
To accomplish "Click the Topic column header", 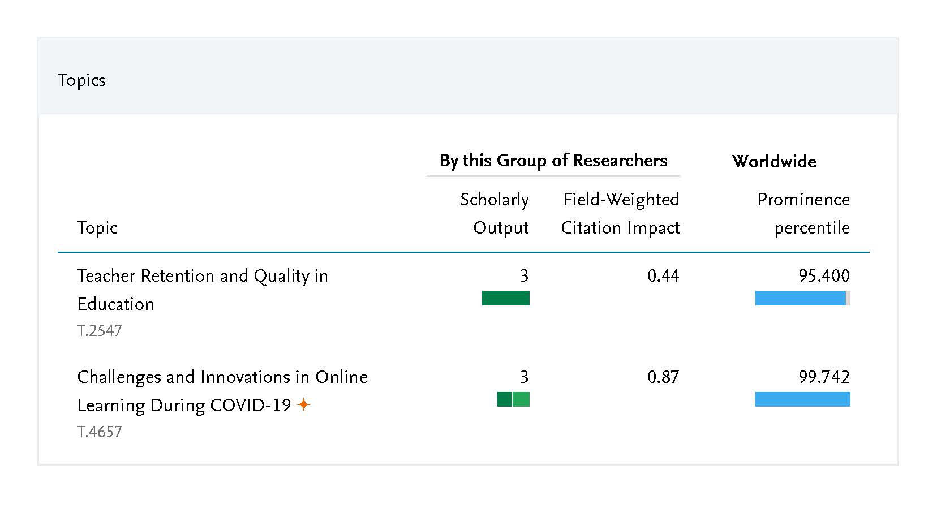I will pos(97,228).
